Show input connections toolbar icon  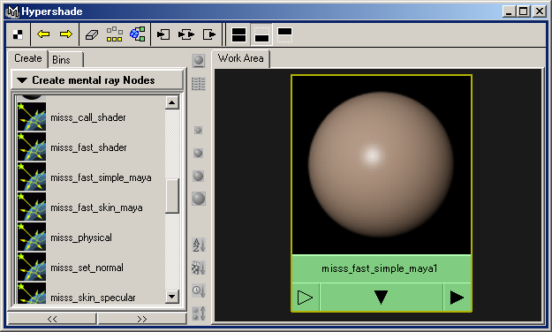[163, 34]
